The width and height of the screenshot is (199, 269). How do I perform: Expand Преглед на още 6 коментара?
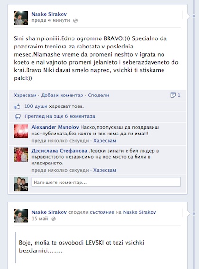pyautogui.click(x=60, y=116)
